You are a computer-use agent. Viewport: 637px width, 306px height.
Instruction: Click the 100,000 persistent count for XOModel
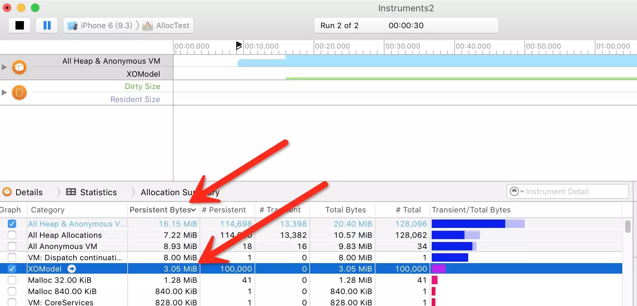(236, 269)
